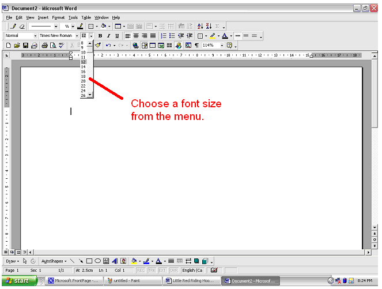The height and width of the screenshot is (289, 382).
Task: Click the Print icon
Action: [44, 46]
